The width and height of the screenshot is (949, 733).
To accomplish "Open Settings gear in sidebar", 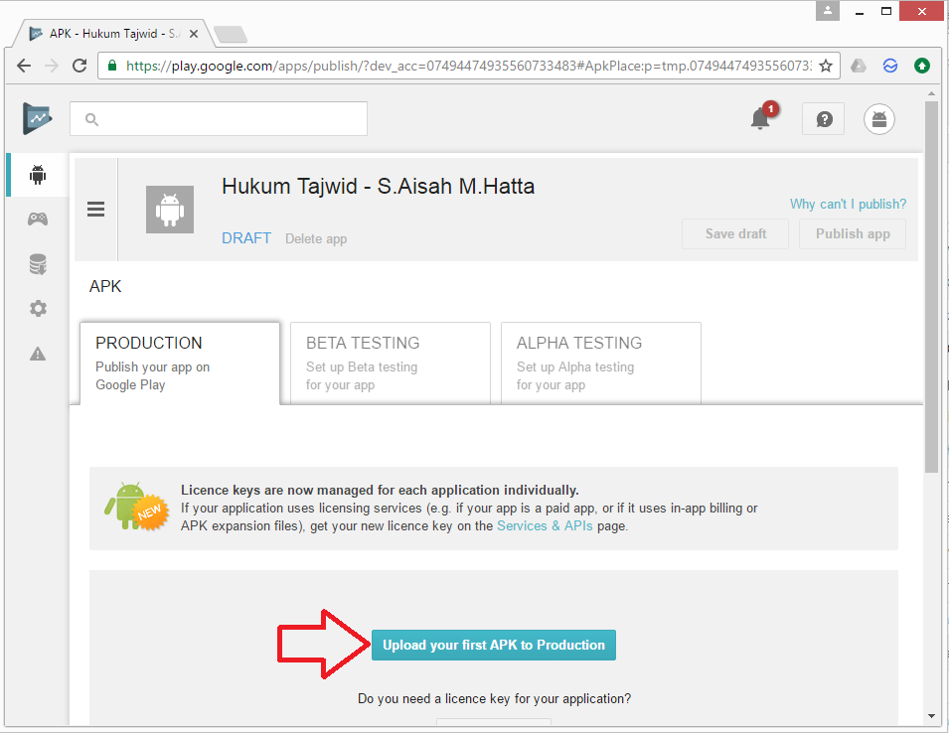I will tap(38, 309).
